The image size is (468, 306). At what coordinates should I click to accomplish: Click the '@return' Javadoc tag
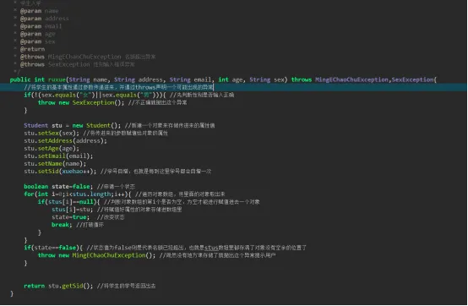tap(32, 49)
